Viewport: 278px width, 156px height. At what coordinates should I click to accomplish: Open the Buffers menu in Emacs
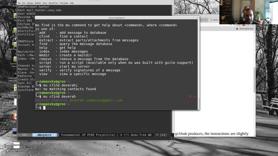38,3
